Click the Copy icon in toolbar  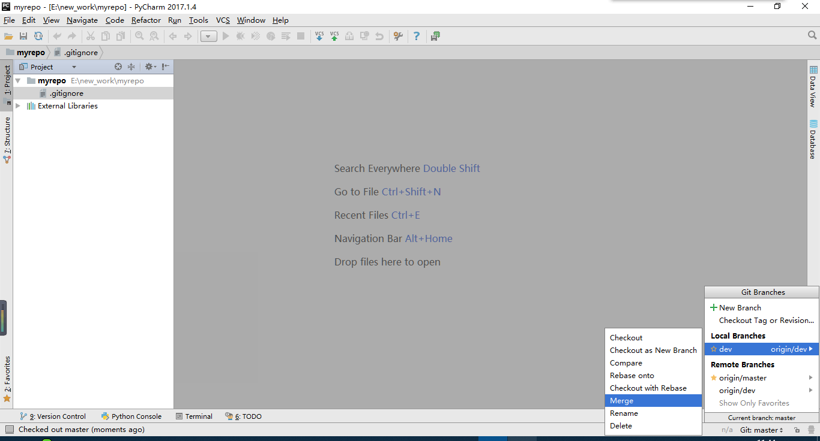(x=106, y=37)
